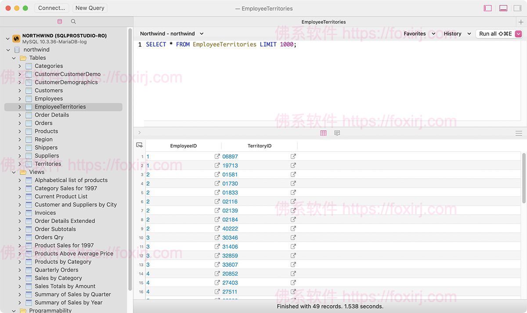Viewport: 527px width, 313px height.
Task: Switch to the EmployeeTerritories tab
Action: pyautogui.click(x=324, y=22)
